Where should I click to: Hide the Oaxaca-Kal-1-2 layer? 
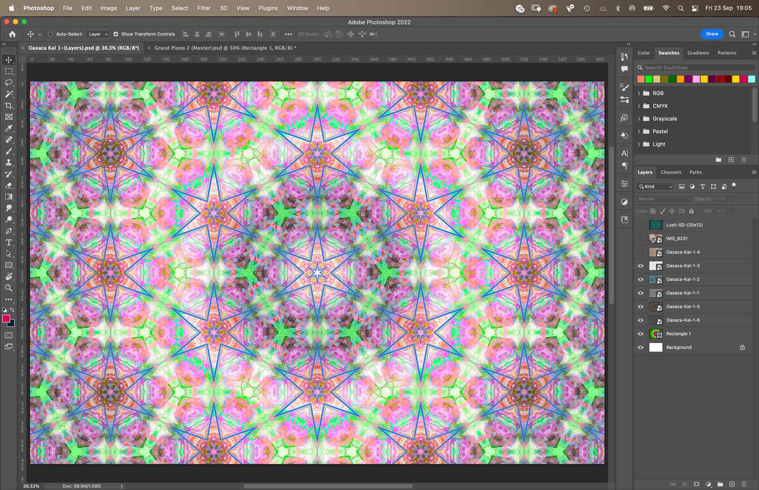click(x=640, y=279)
